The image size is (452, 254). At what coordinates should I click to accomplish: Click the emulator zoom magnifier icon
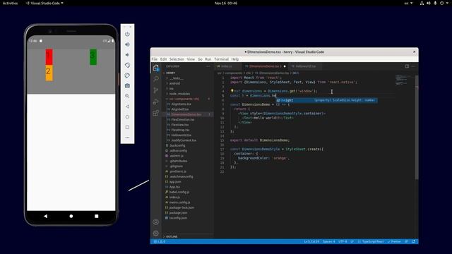coord(127,96)
